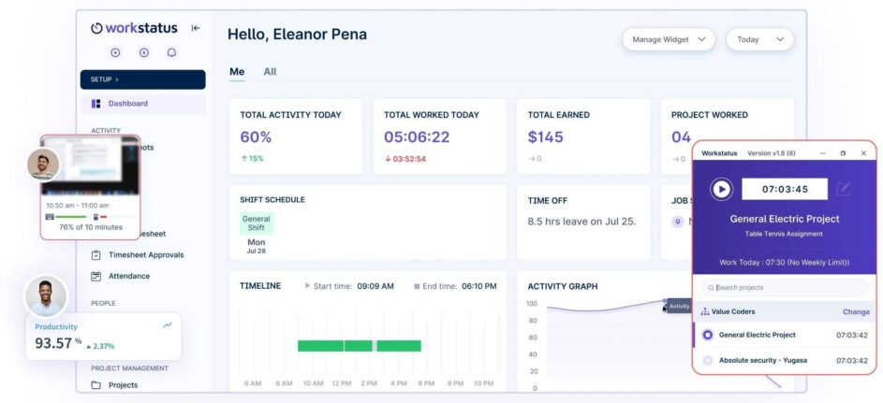Click the top user avatar photo
Viewport: 883px width, 403px height.
tap(43, 165)
